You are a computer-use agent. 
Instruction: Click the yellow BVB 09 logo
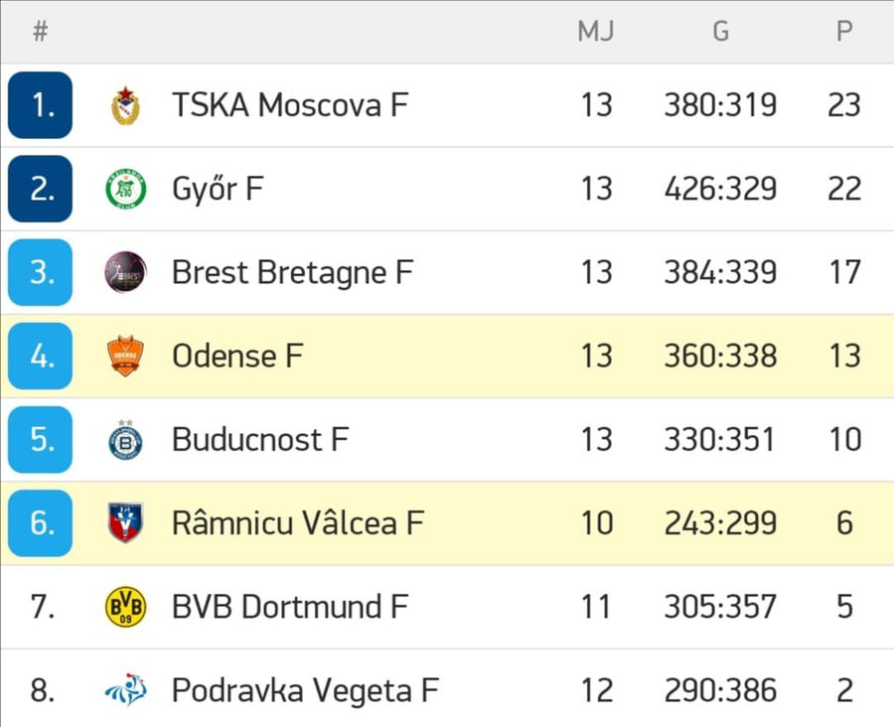coord(125,607)
